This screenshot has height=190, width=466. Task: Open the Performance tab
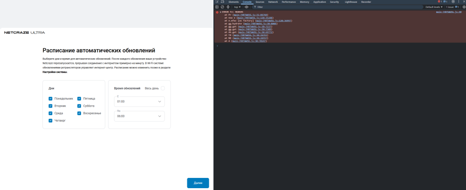(x=289, y=2)
